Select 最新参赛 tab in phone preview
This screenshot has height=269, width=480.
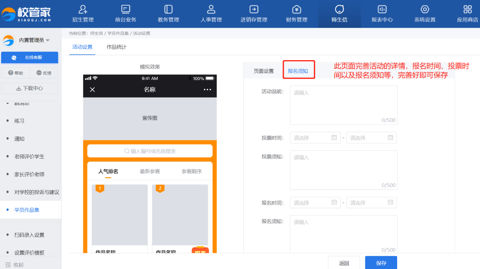150,171
